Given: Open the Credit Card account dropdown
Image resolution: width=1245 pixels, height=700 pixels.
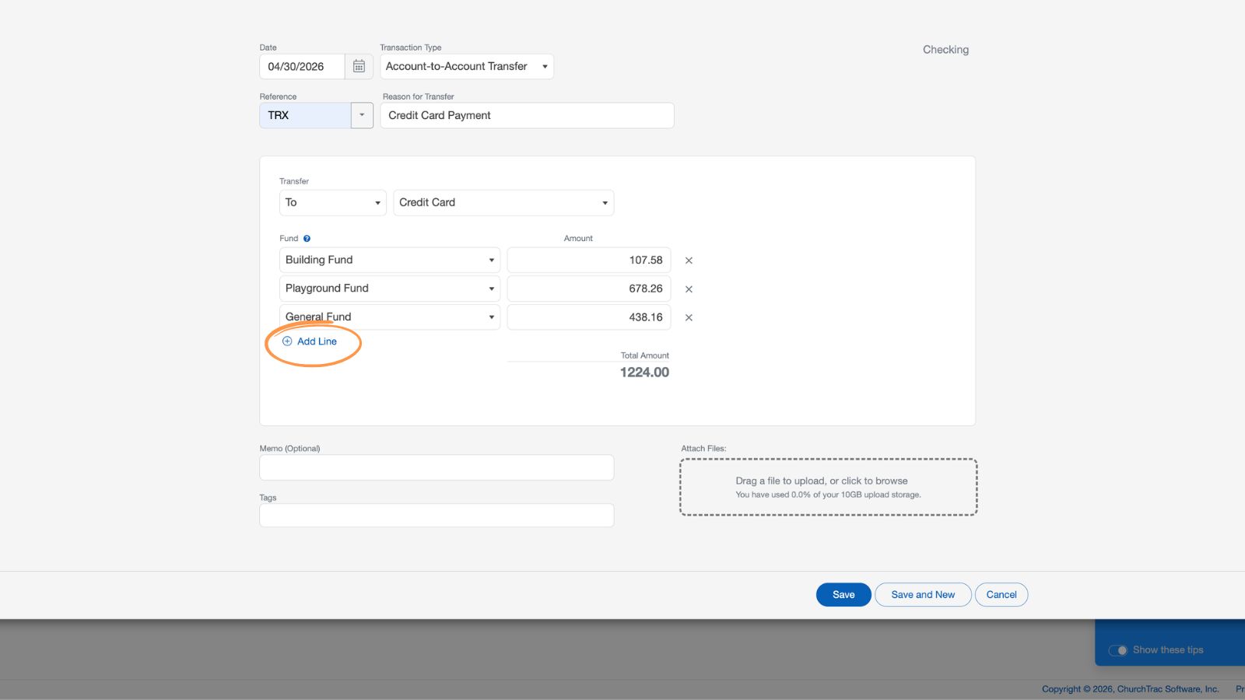Looking at the screenshot, I should pos(503,203).
